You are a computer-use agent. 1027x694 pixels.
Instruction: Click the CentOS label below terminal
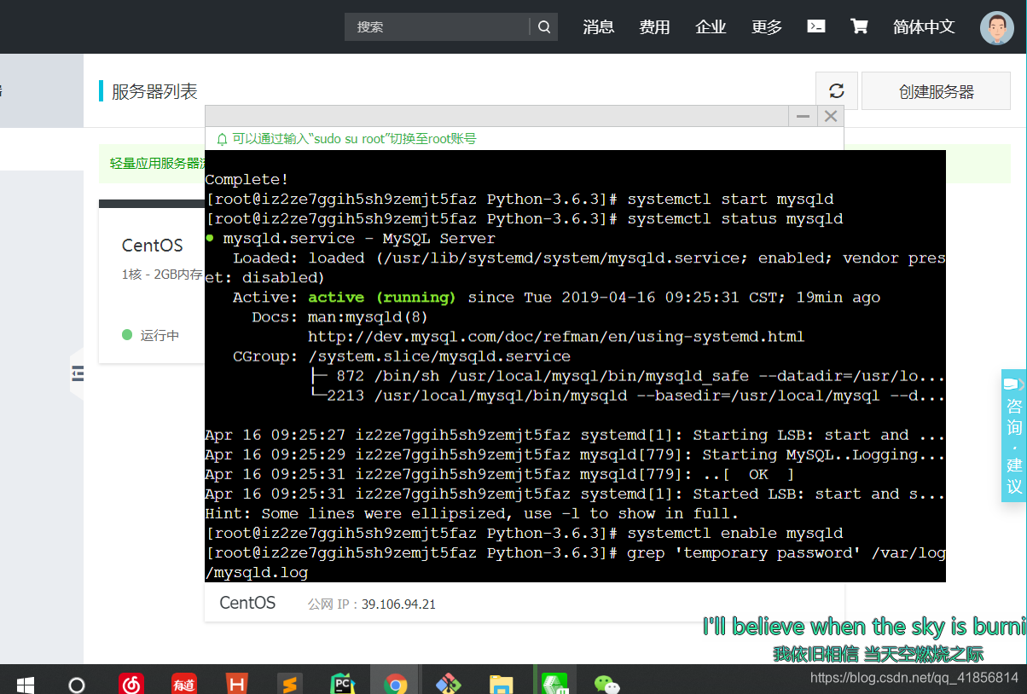pos(247,603)
